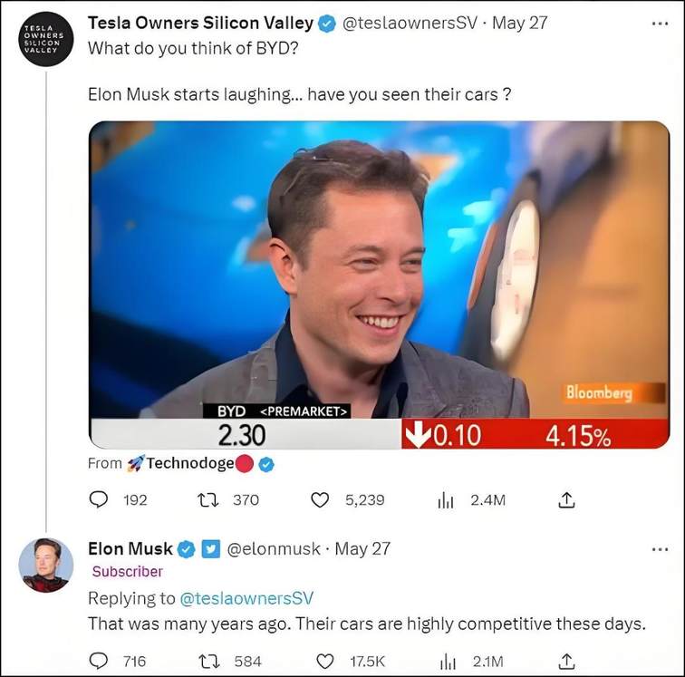Viewport: 685px width, 677px height.
Task: View 2.1M views analytics on Elon's reply
Action: [x=447, y=661]
